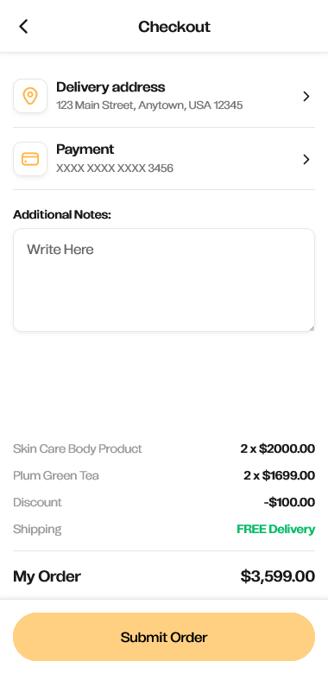
Task: Click the Checkout page title
Action: 174,27
